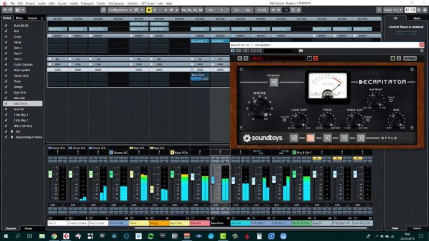
Task: Select Decapitator style E
Action: (310, 138)
